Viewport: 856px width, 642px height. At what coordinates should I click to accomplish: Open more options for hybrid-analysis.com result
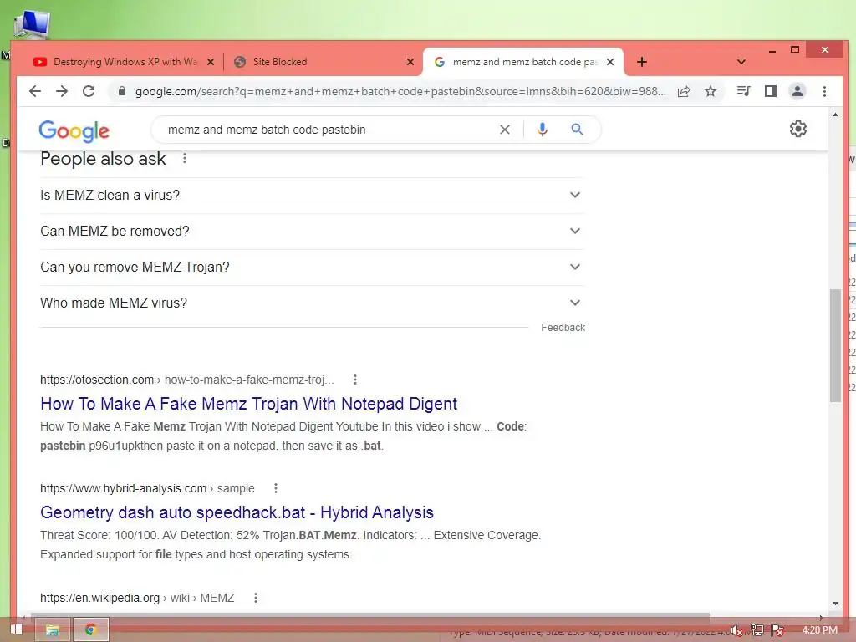click(x=275, y=488)
